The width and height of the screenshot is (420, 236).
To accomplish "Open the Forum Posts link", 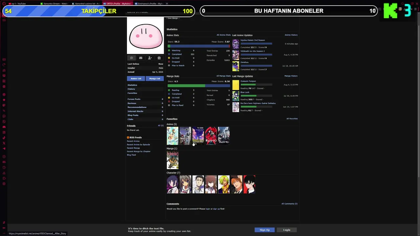I will 134,99.
